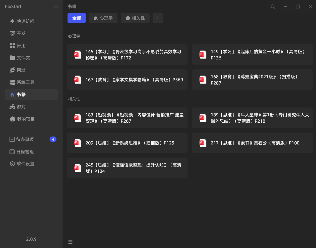The image size is (316, 248).
Task: Click the icon beside 我的项目
Action: pyautogui.click(x=13, y=119)
